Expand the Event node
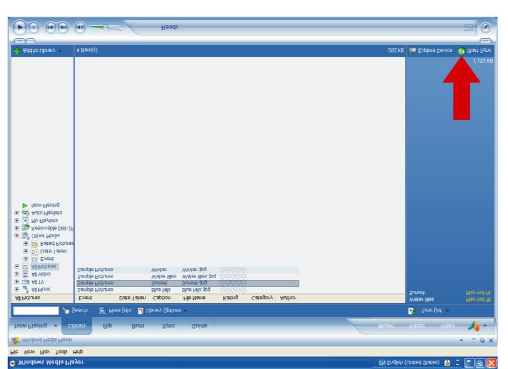Viewport: 508px width, 369px height. [26, 259]
